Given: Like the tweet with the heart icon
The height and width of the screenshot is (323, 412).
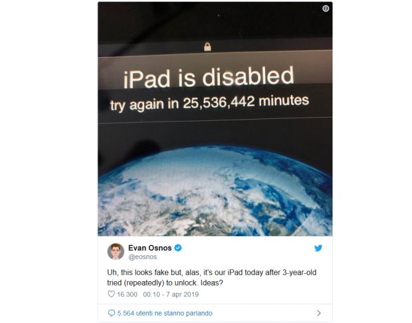Looking at the screenshot, I should (x=112, y=294).
